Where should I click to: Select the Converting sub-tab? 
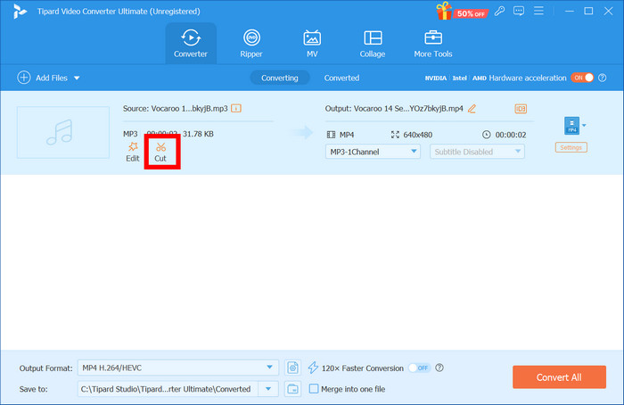coord(280,78)
